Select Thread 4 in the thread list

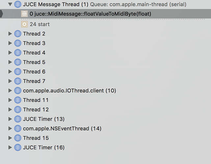tap(105, 53)
